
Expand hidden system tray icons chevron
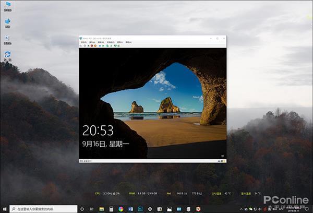[x=241, y=209]
